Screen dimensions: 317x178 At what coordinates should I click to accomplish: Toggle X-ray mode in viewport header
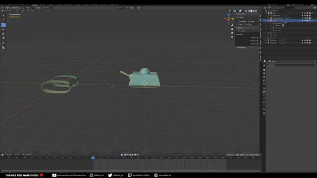[246, 11]
